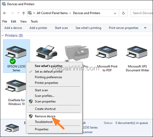Click the shield icon beside Scan properties

31,101
